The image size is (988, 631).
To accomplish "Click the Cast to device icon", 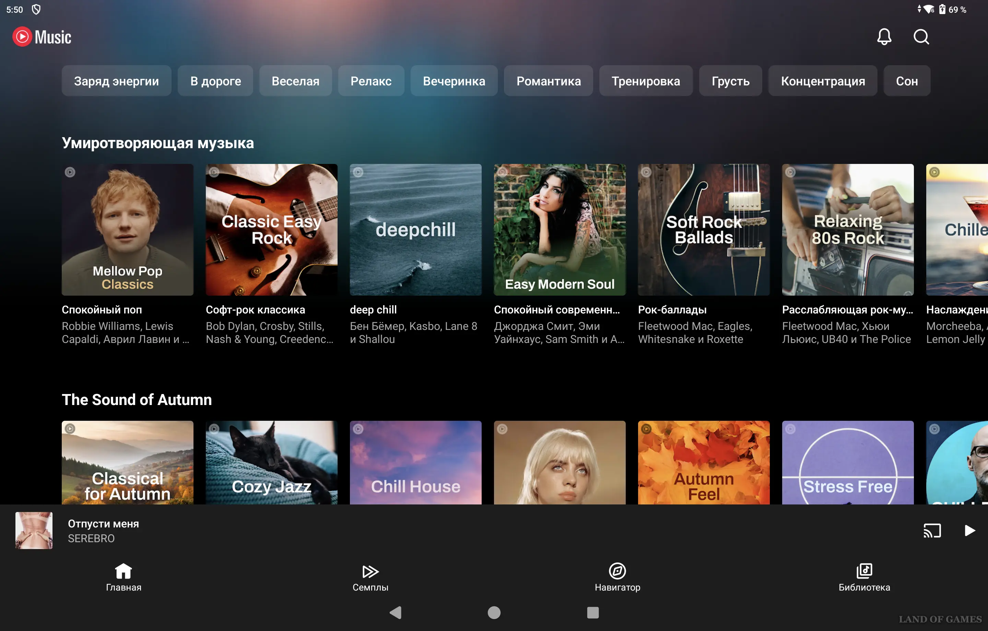I will (x=932, y=530).
